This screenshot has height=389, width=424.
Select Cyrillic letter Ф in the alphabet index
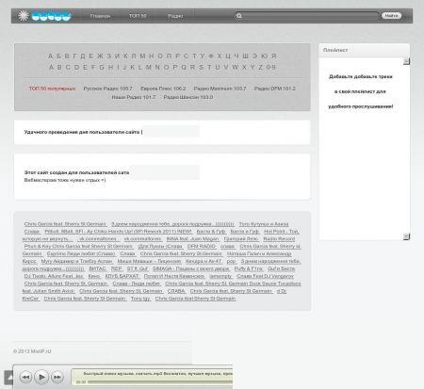(x=211, y=57)
